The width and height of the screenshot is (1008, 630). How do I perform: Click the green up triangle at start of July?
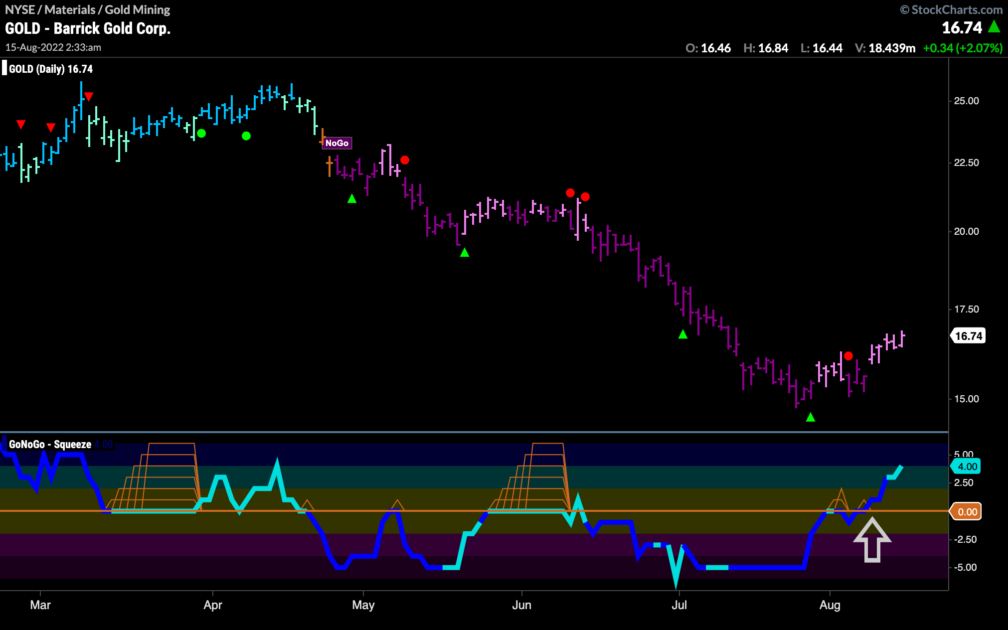coord(683,334)
